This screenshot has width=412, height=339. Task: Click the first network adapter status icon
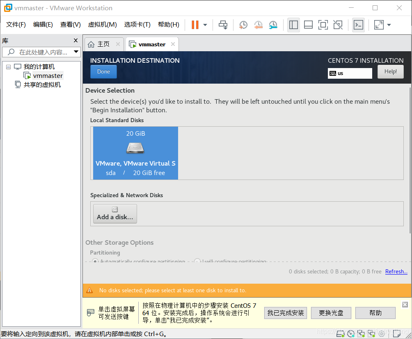click(361, 334)
